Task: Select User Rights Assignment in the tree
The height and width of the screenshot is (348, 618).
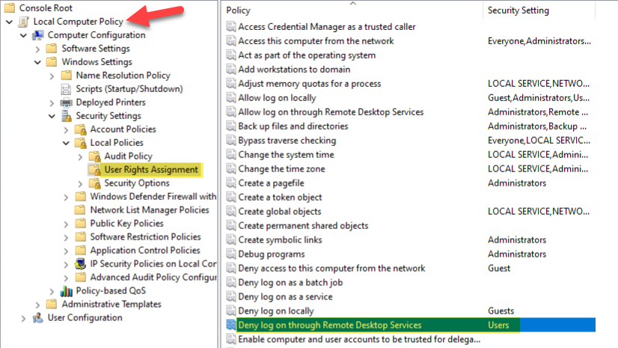Action: pos(151,170)
